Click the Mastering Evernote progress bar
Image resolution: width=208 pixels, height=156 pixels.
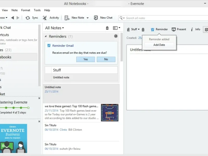point(15,108)
